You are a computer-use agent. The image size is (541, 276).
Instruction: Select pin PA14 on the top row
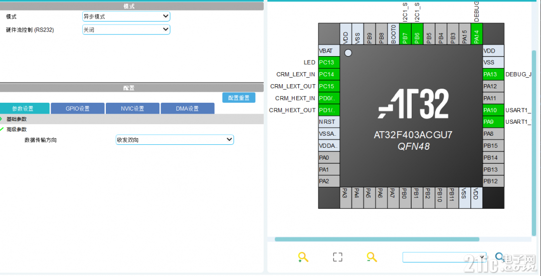(476, 34)
